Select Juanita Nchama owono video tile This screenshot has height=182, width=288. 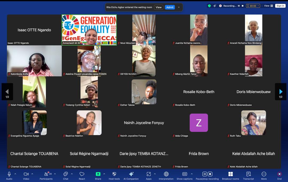click(x=199, y=30)
